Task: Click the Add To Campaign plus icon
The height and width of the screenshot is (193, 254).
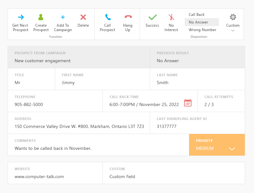Action: coord(63,17)
